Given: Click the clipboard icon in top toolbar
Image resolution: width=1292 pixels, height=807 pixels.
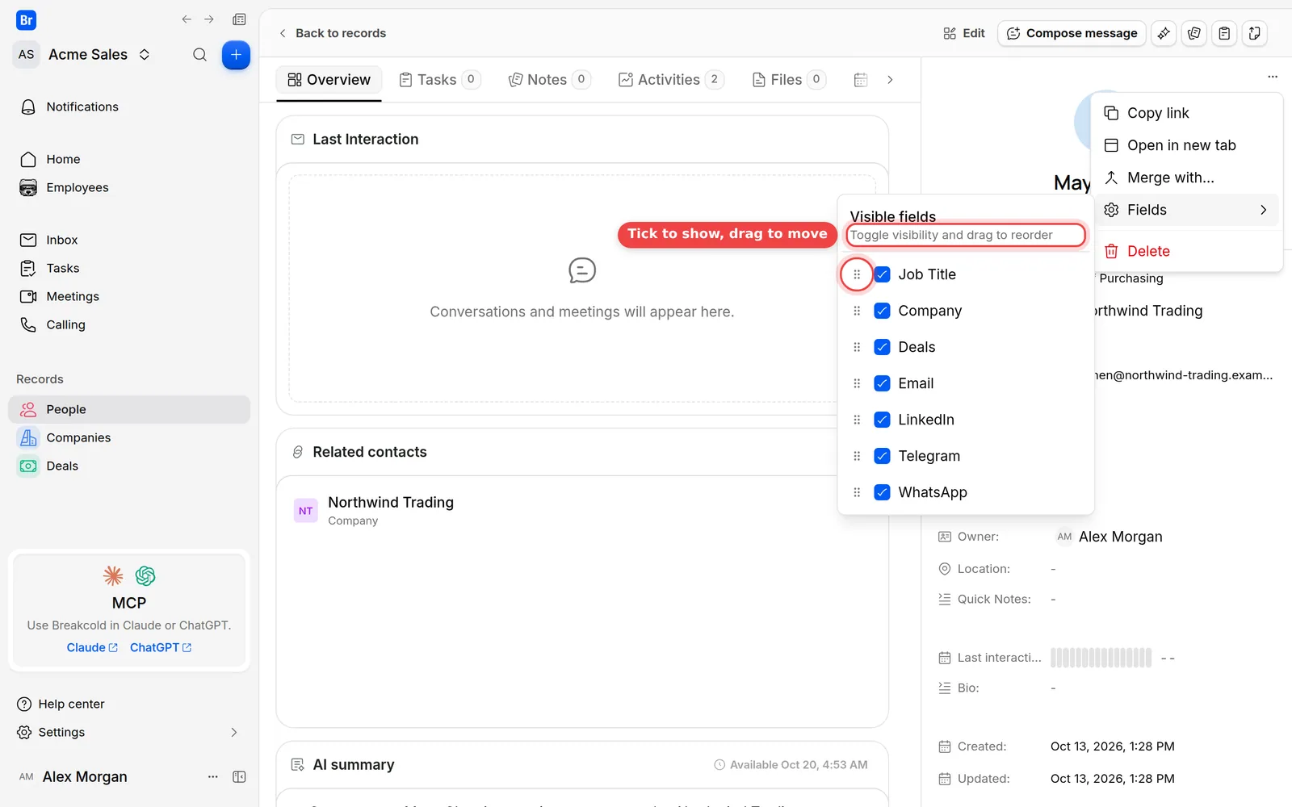Looking at the screenshot, I should 1224,33.
